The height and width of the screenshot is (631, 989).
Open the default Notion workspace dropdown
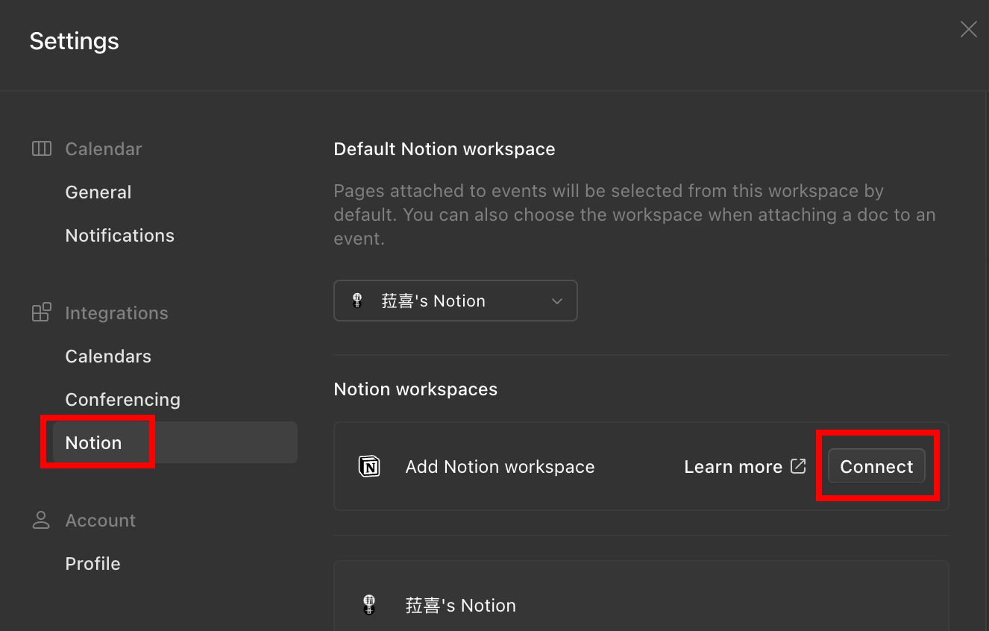tap(455, 301)
